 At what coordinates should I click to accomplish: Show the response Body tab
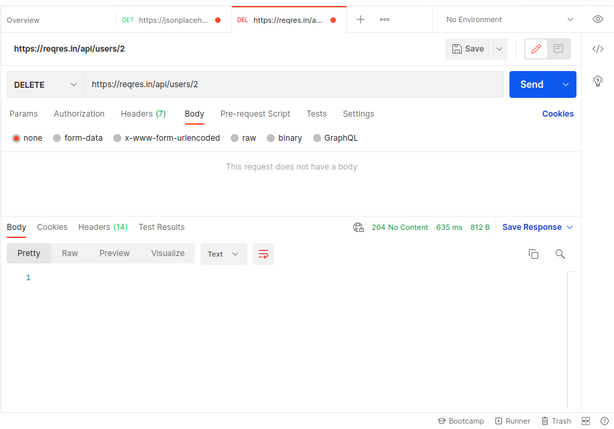click(17, 227)
